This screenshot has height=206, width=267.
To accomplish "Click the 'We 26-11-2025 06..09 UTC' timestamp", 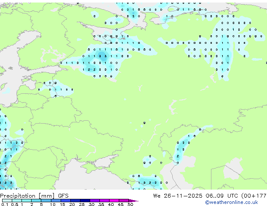I will pyautogui.click(x=196, y=196).
